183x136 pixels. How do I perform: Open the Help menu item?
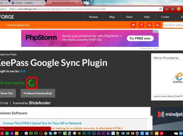(x=147, y=17)
